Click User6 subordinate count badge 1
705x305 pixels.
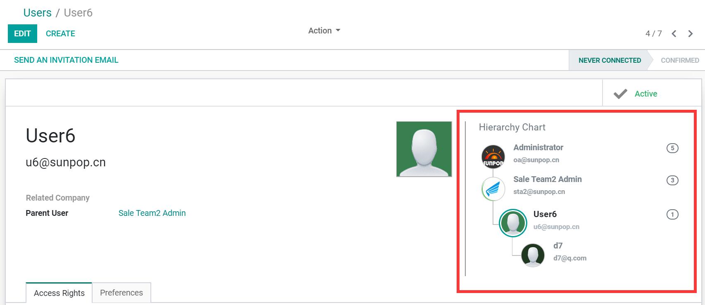[672, 215]
